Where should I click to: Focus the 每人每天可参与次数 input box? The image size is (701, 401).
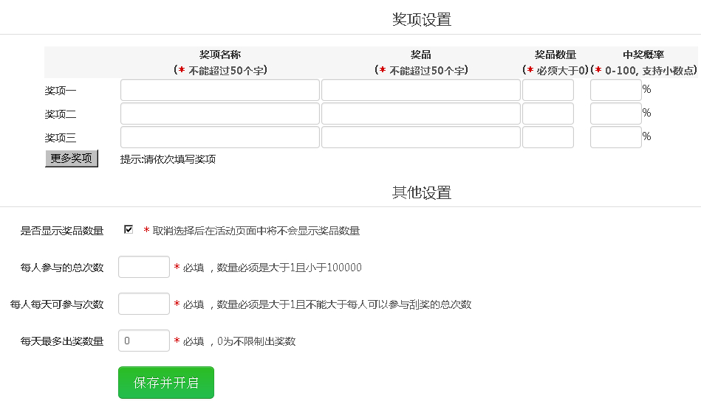point(144,304)
